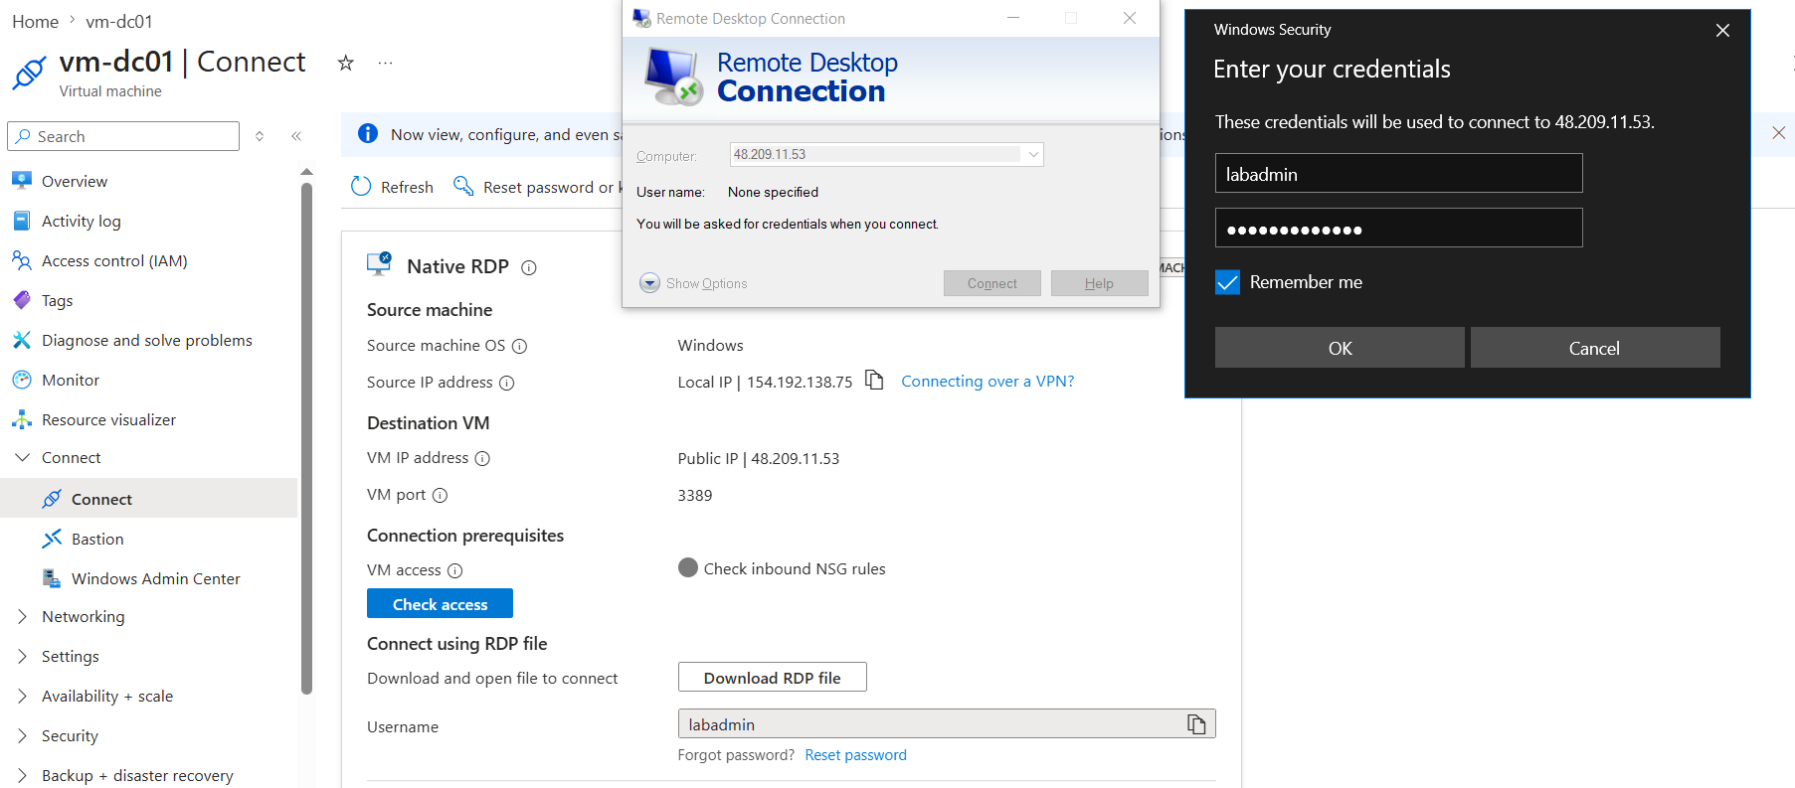Viewport: 1795px width, 788px height.
Task: Click the Check inbound NSG rules status
Action: point(782,568)
